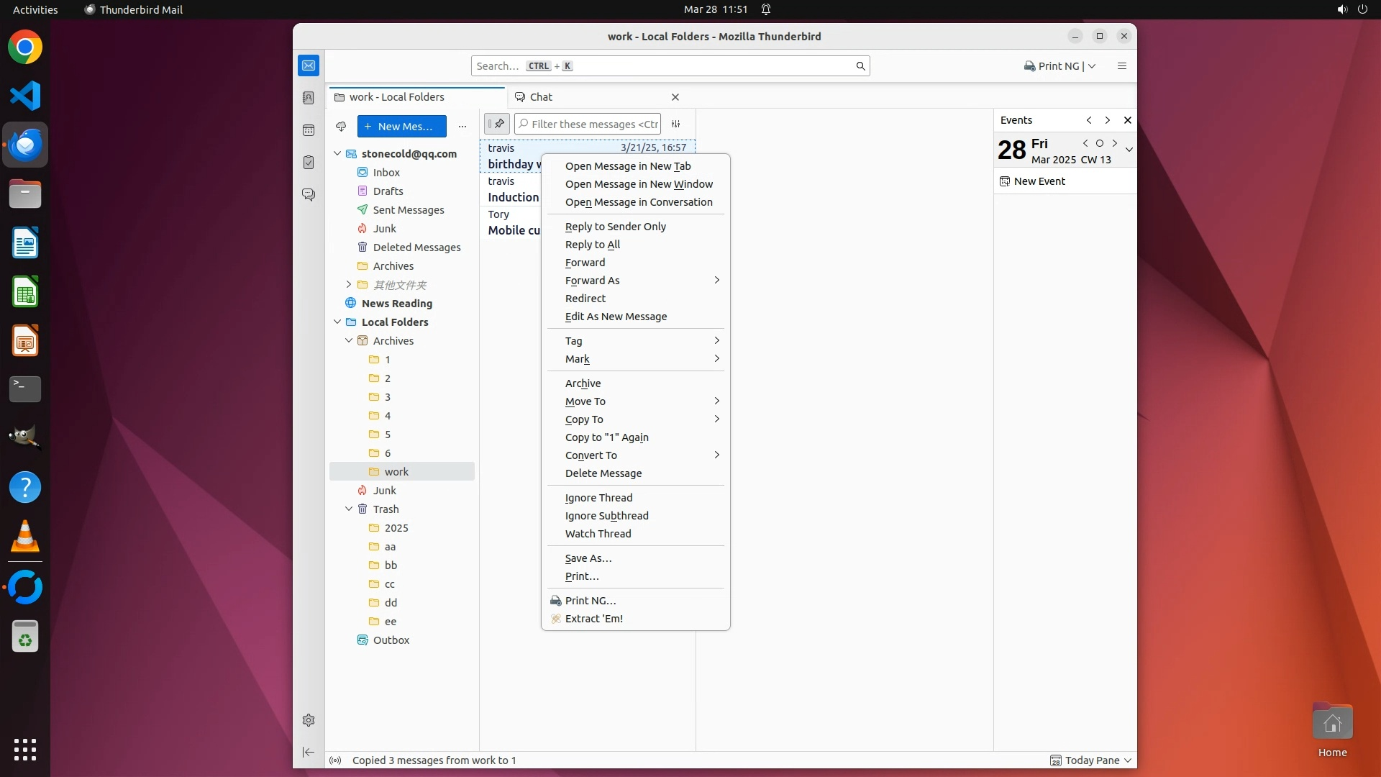The height and width of the screenshot is (777, 1381).
Task: Open the Calendar space icon
Action: click(x=309, y=130)
